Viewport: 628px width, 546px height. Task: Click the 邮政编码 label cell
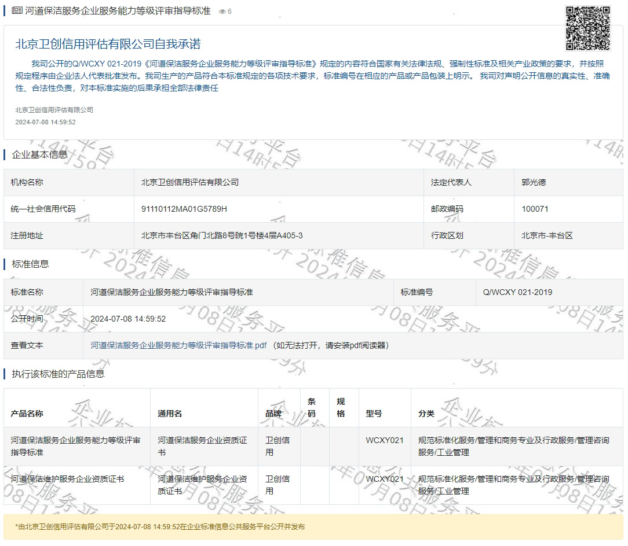click(469, 209)
